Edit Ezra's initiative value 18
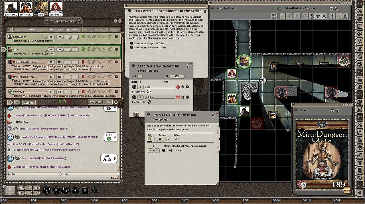Image resolution: width=365 pixels, height=204 pixels. point(51,49)
